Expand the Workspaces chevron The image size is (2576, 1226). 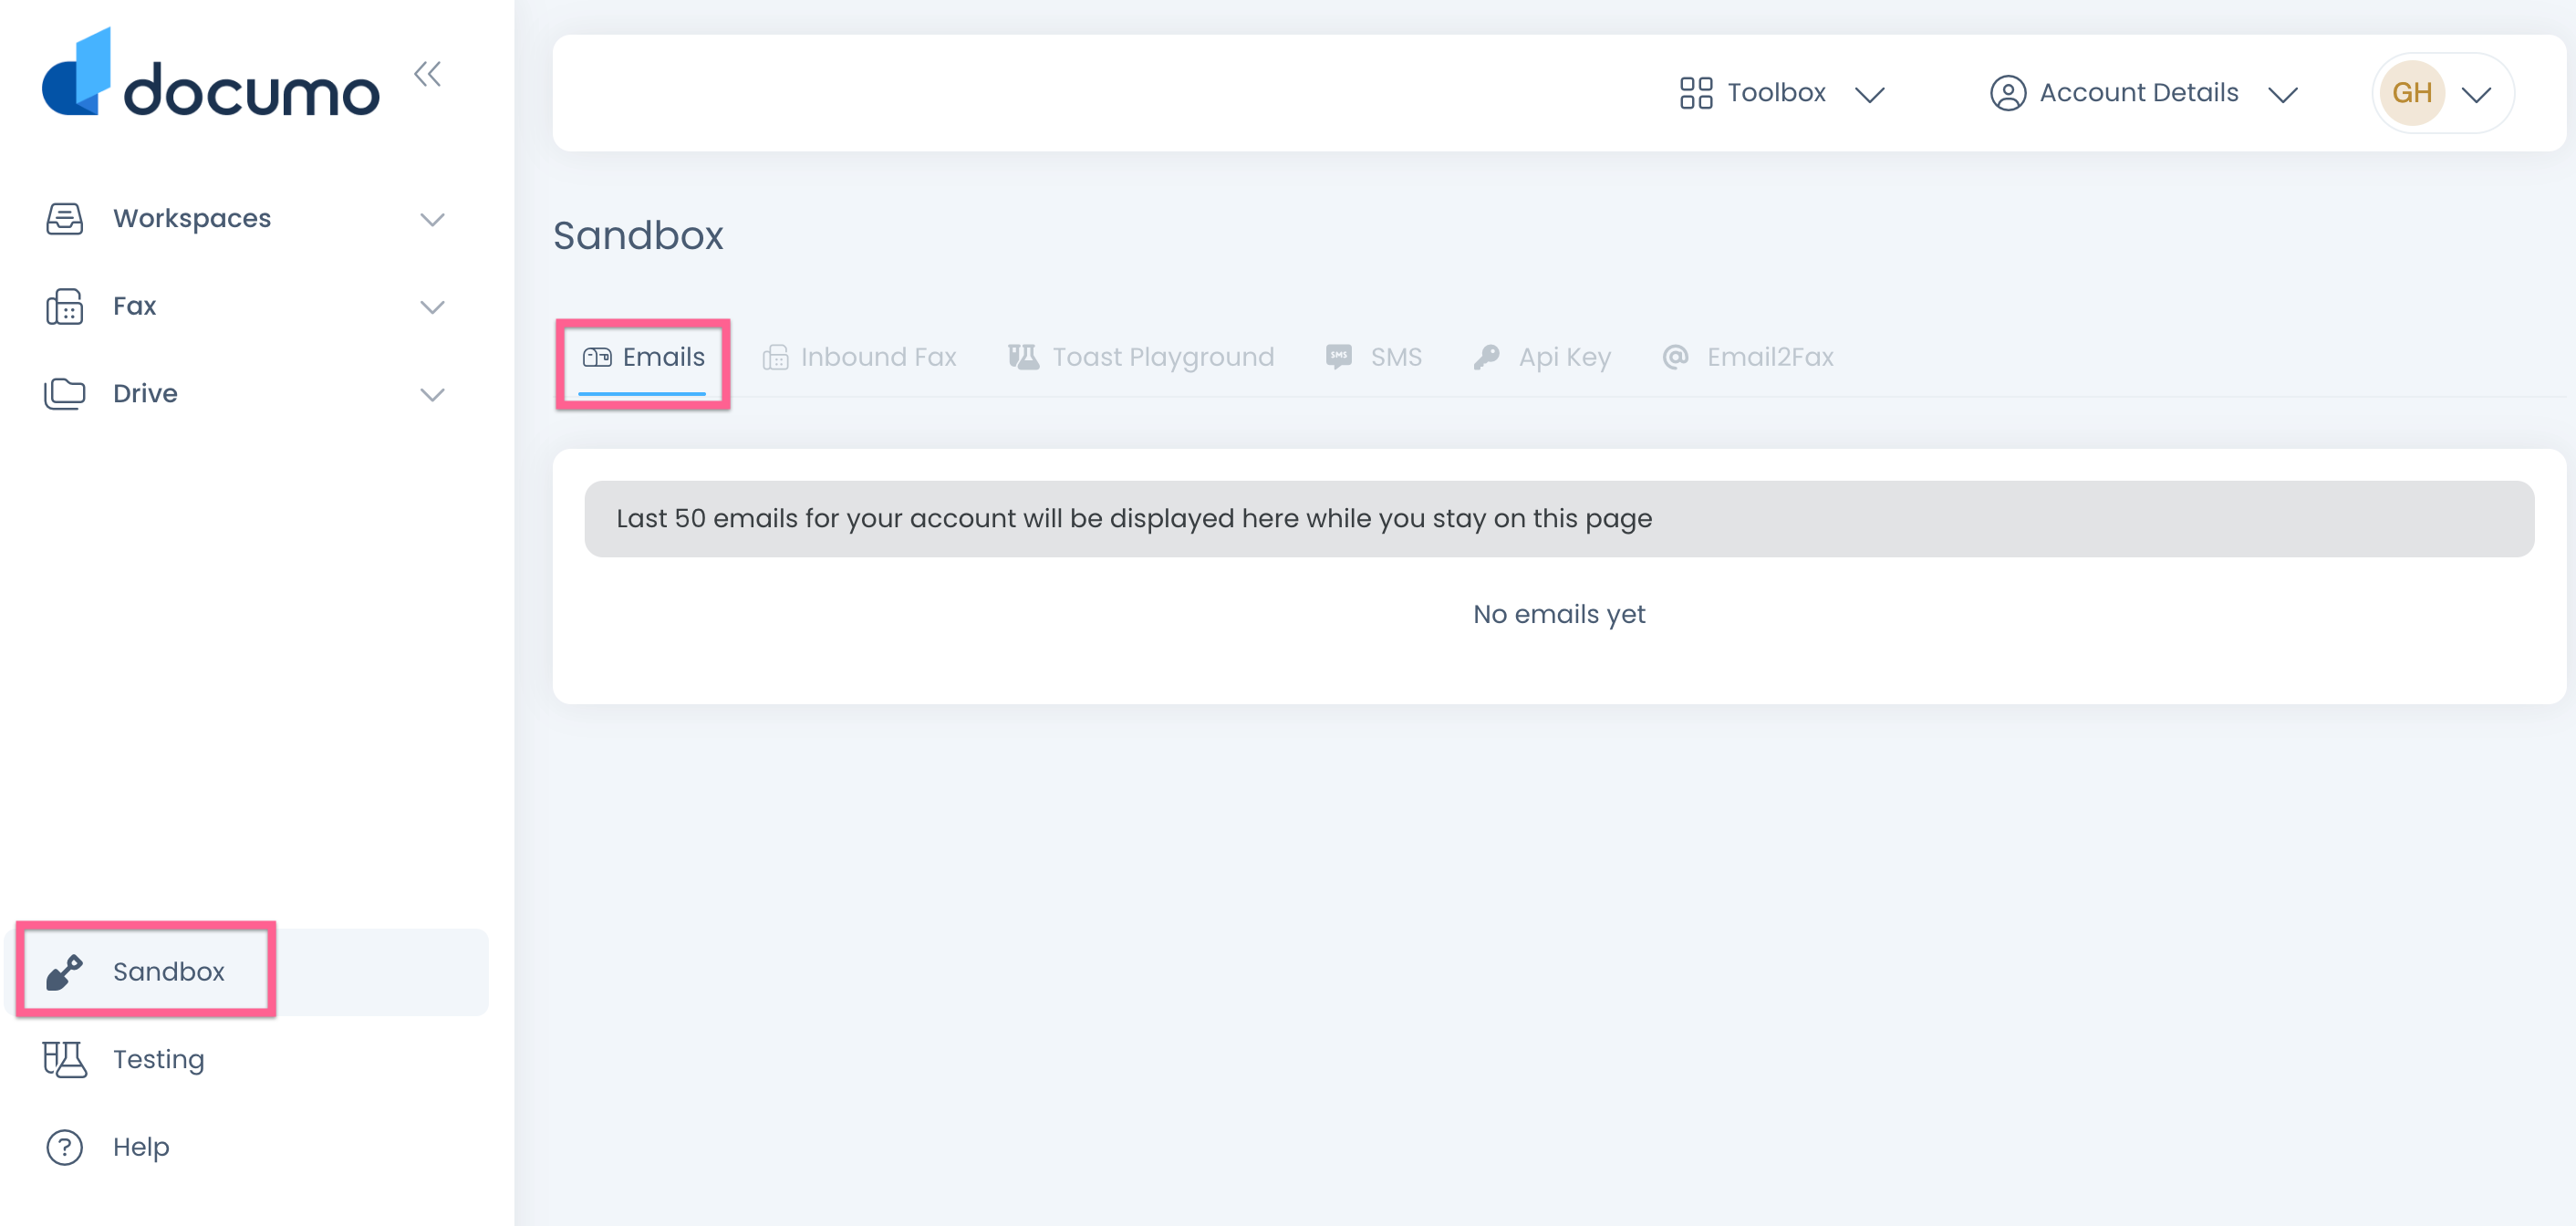click(432, 219)
